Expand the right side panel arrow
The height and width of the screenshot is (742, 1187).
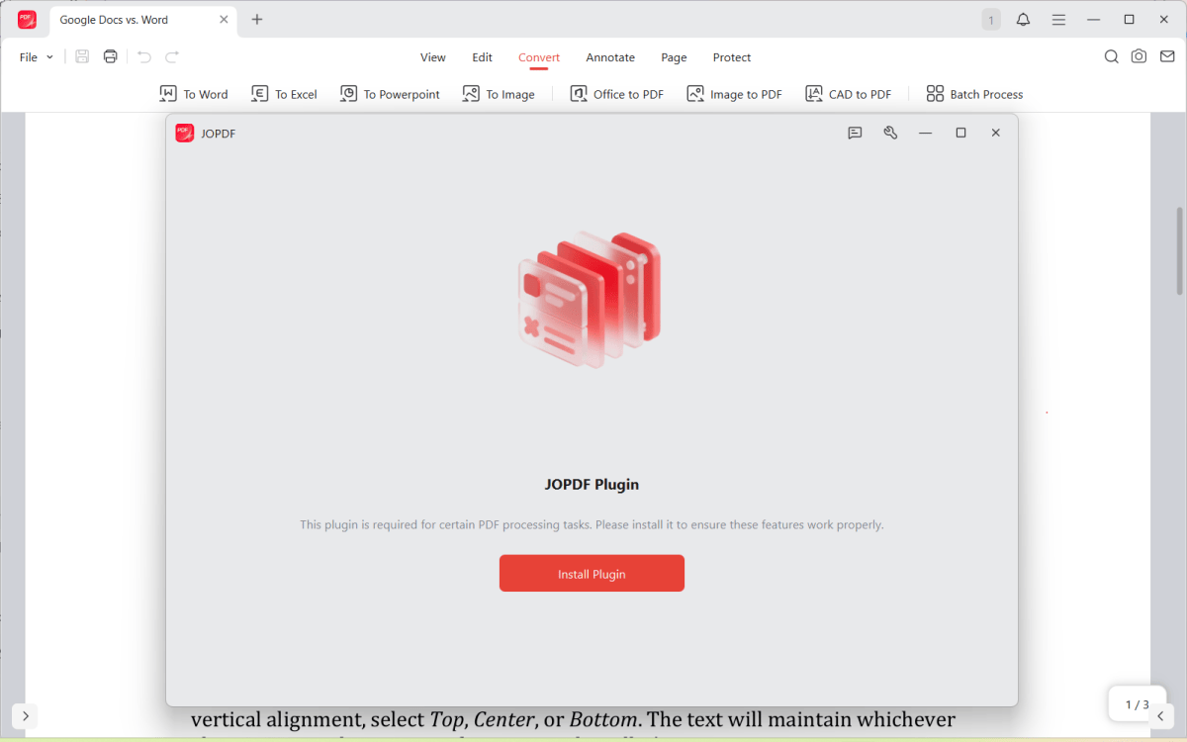[x=1163, y=715]
